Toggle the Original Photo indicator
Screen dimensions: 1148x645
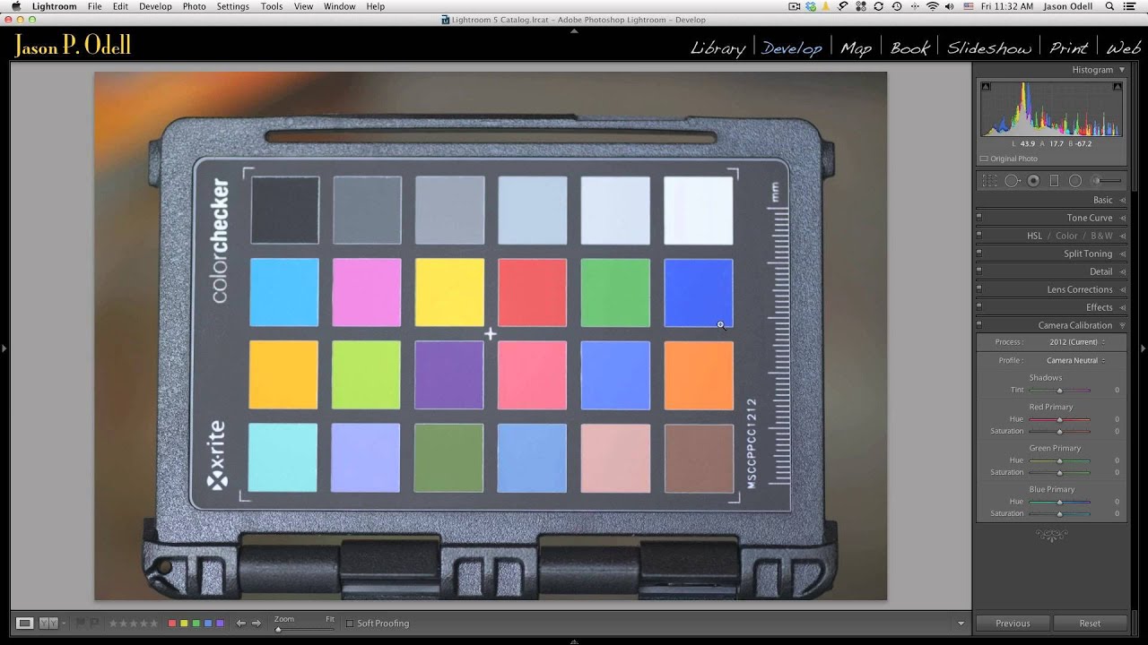coord(984,159)
